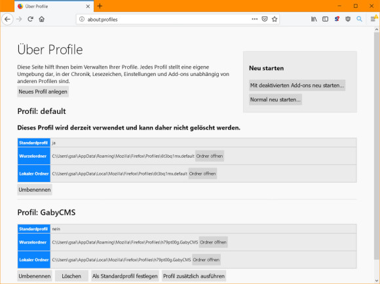The image size is (380, 284).
Task: Open default profile Lokaler Ordner folder
Action: pos(202,173)
